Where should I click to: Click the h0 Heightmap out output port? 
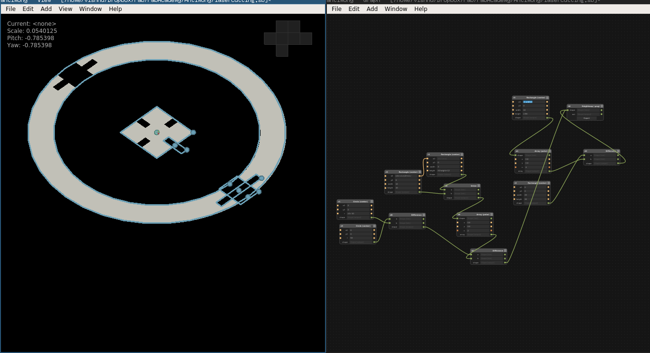coord(601,114)
